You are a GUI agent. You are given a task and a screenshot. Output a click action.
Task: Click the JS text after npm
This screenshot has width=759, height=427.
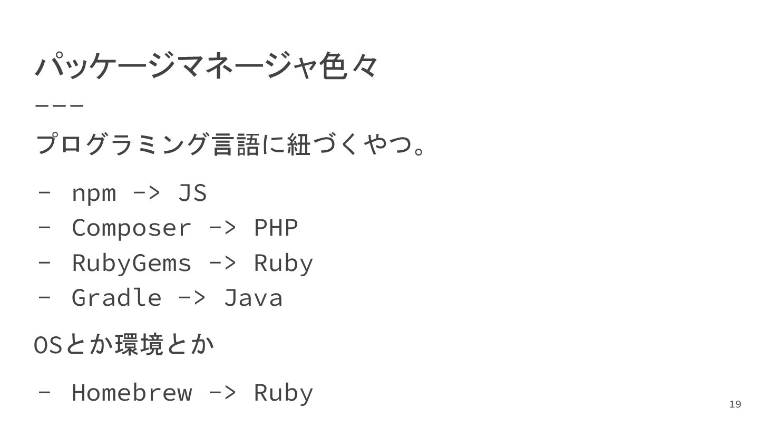[x=192, y=192]
